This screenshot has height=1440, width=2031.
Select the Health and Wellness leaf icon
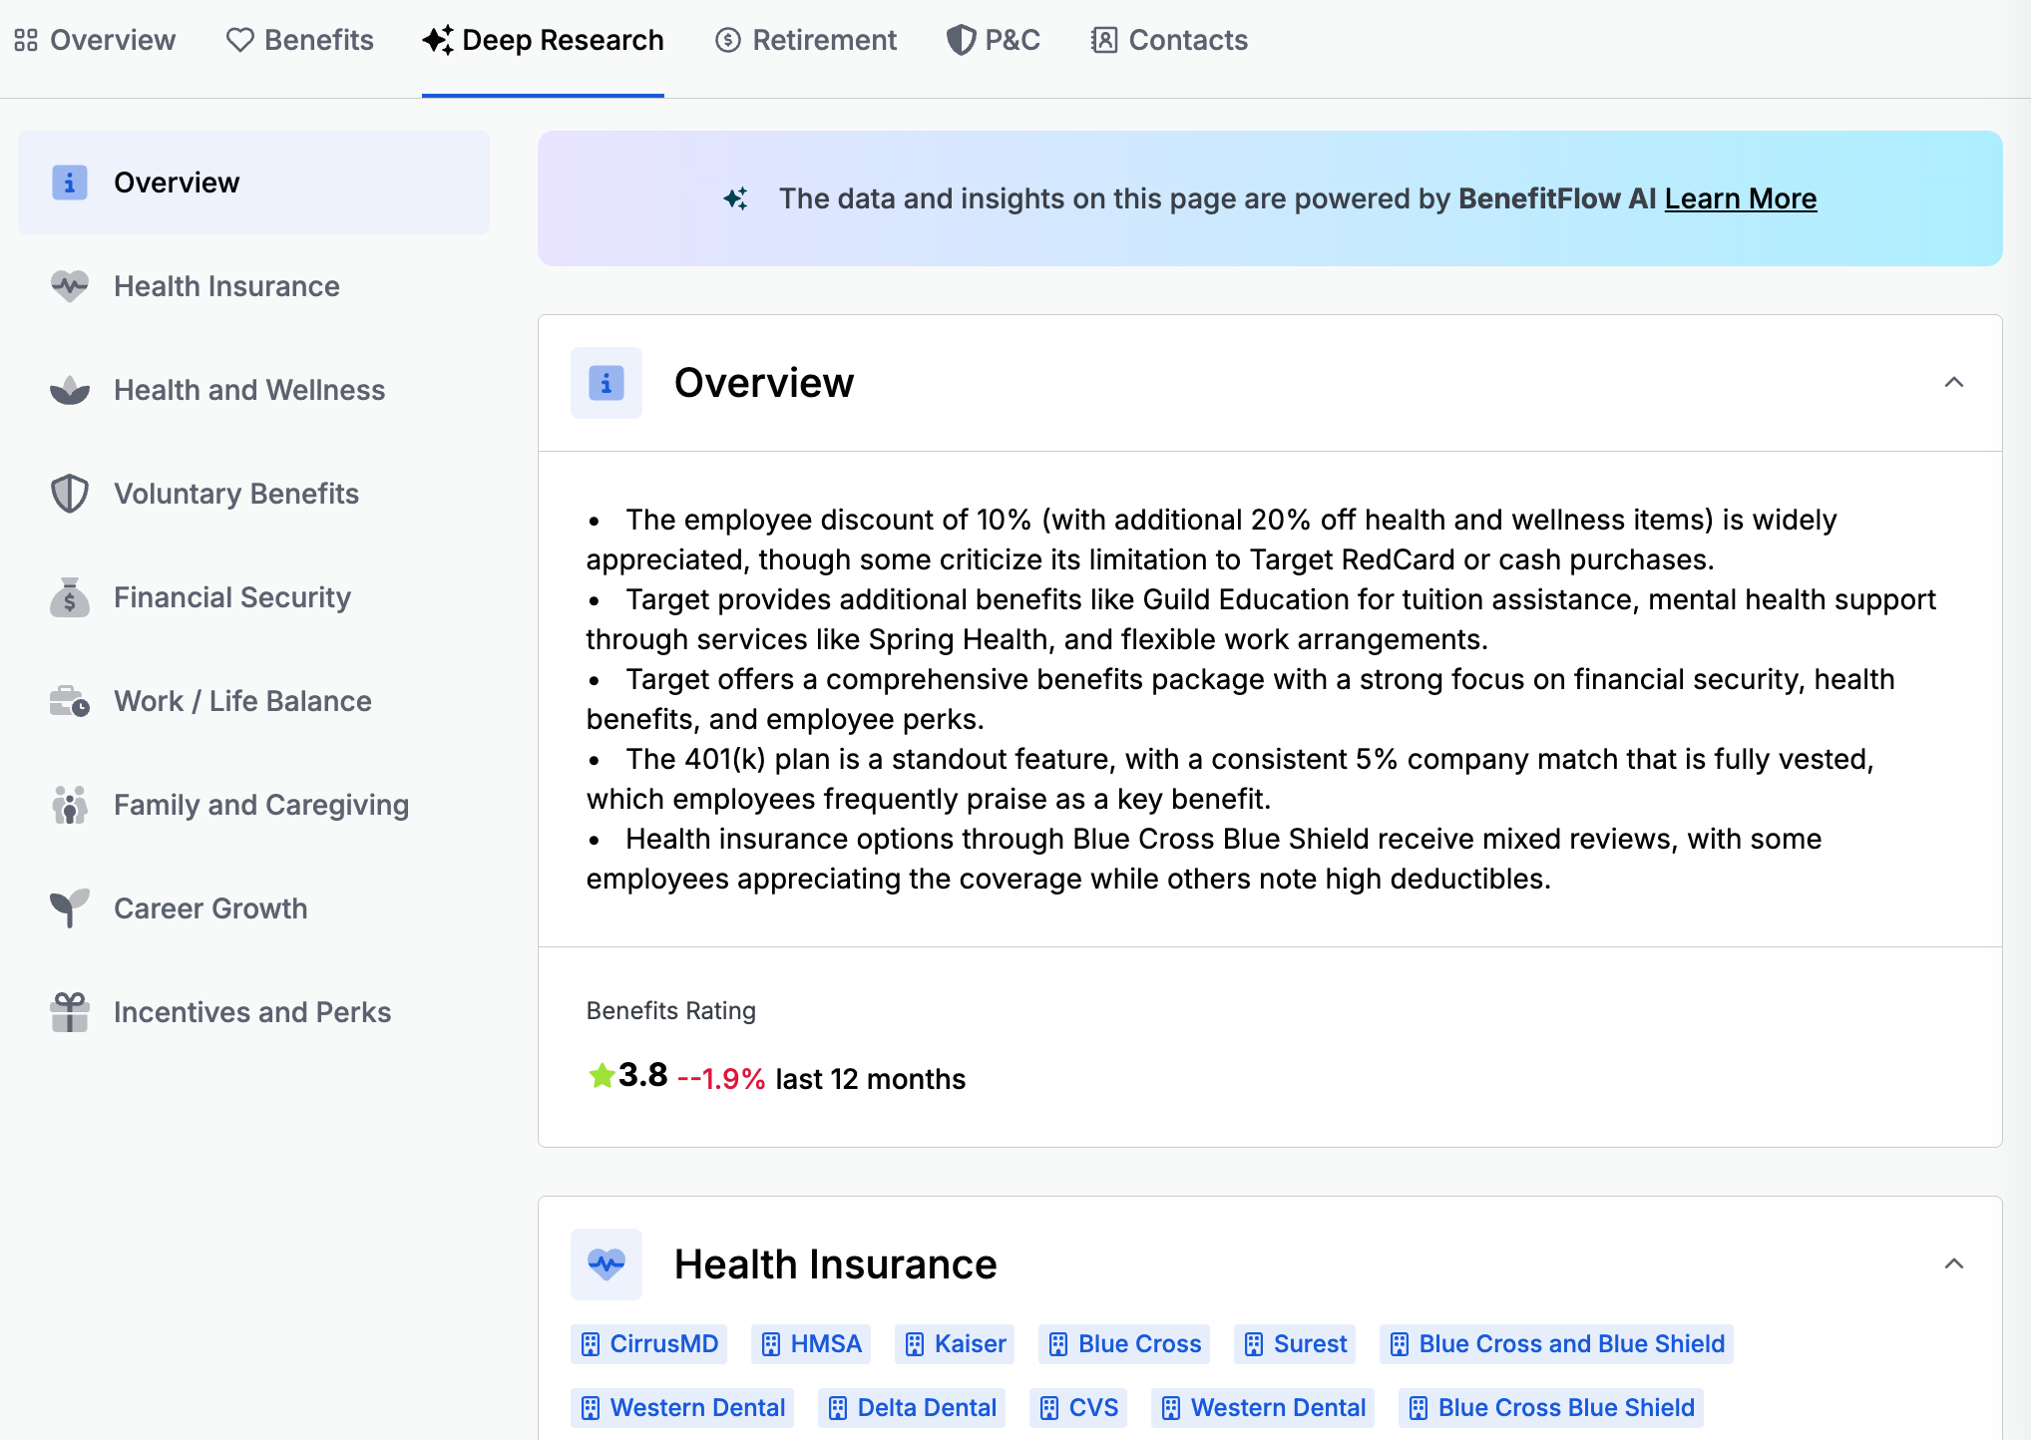(68, 390)
